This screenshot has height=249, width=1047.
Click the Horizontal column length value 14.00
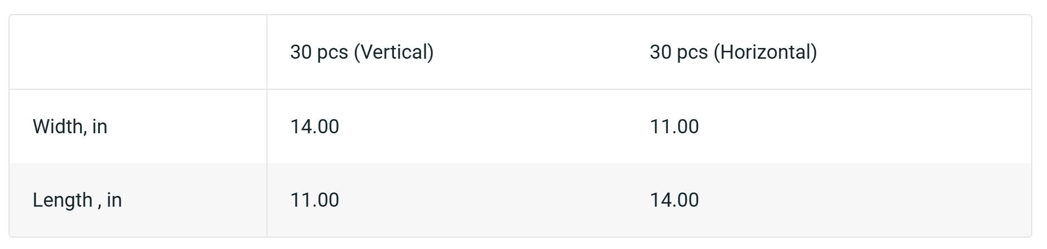point(674,200)
